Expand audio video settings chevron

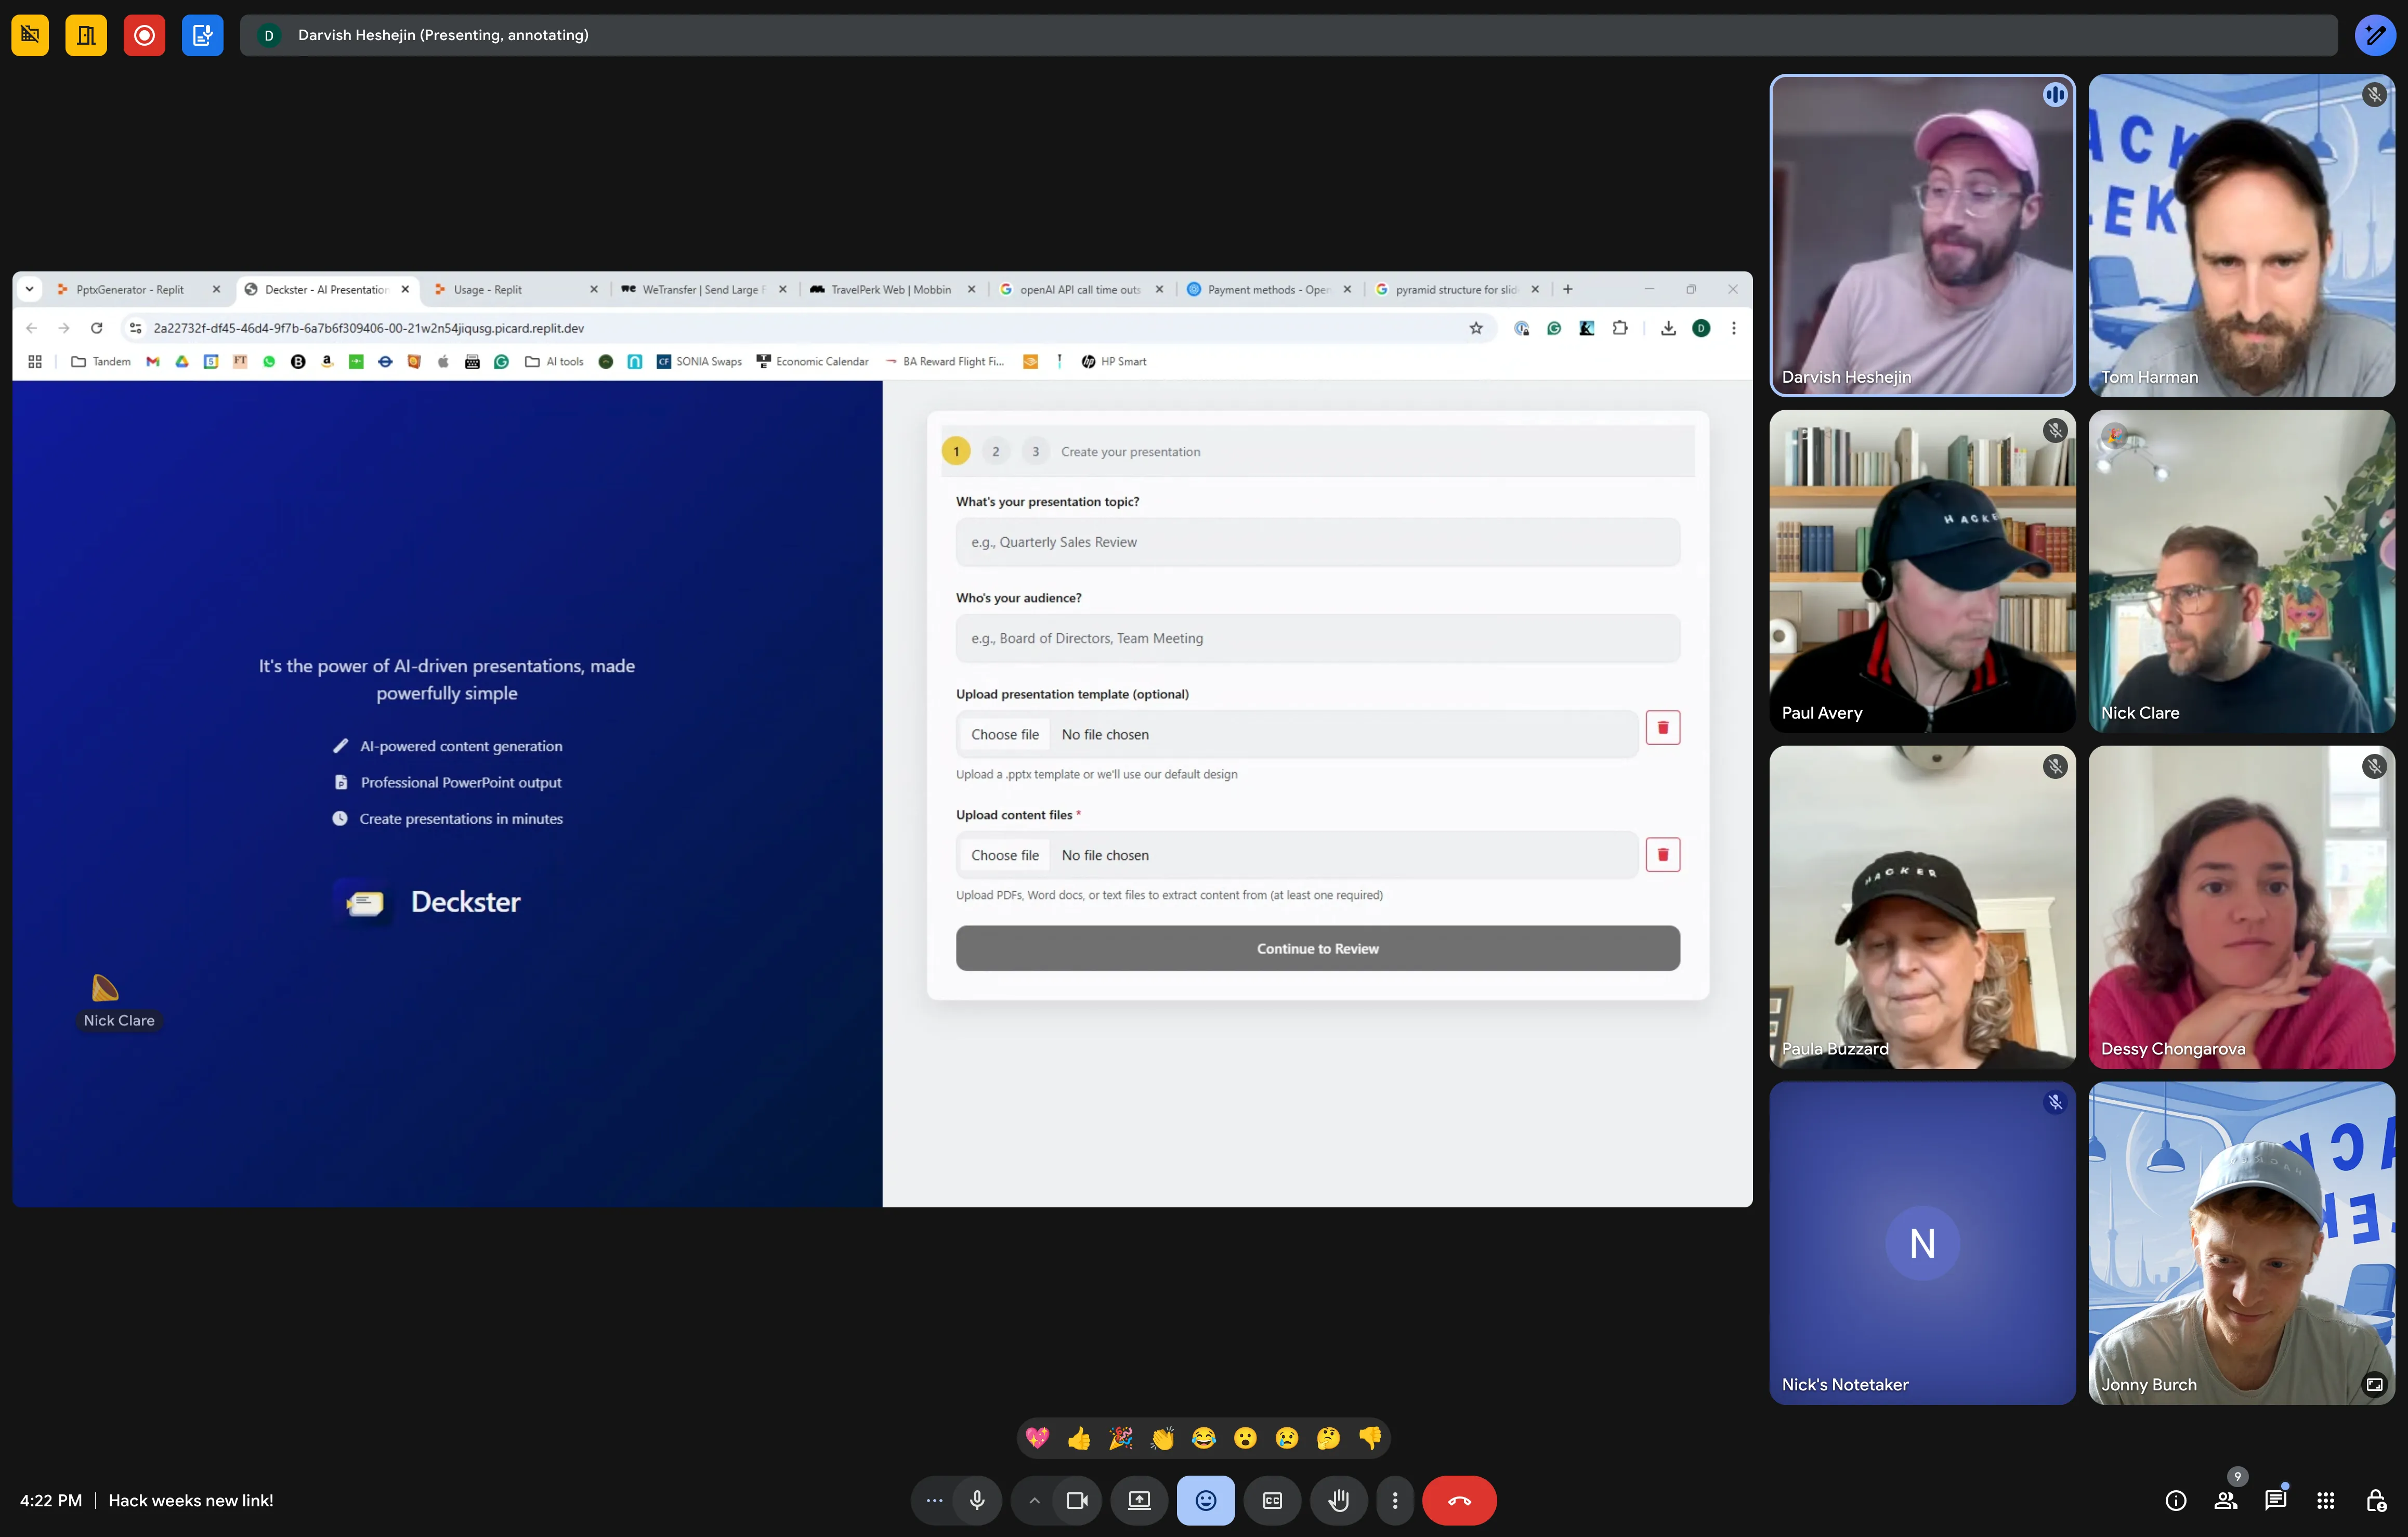[x=1034, y=1500]
